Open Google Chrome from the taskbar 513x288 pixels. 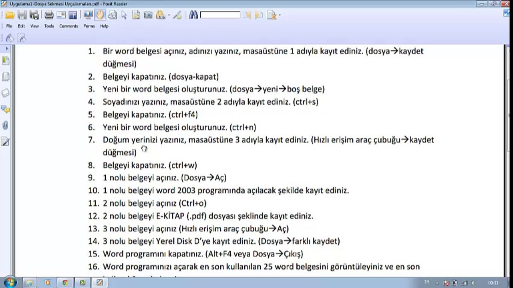[x=65, y=282]
